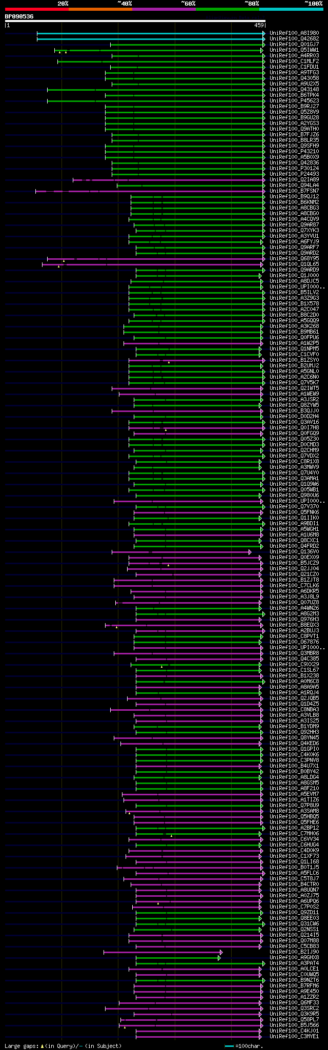Image resolution: width=328 pixels, height=1050 pixels.
Task: Select hit label UniRef100_B9NZT6
Action: pyautogui.click(x=294, y=980)
